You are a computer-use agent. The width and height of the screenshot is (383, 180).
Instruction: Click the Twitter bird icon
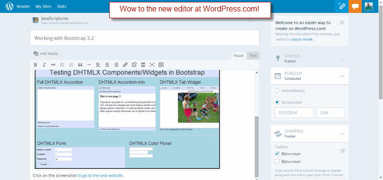pos(343,151)
